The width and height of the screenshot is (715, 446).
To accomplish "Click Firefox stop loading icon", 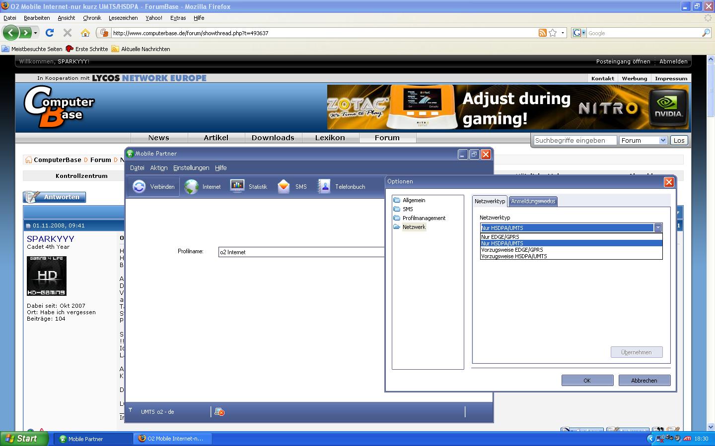I will coord(68,33).
